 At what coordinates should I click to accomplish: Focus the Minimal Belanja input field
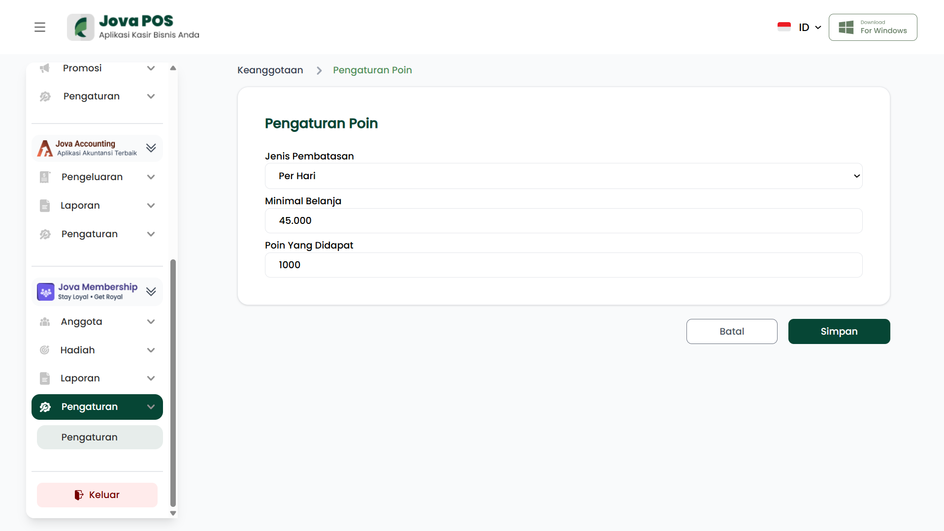pos(563,221)
